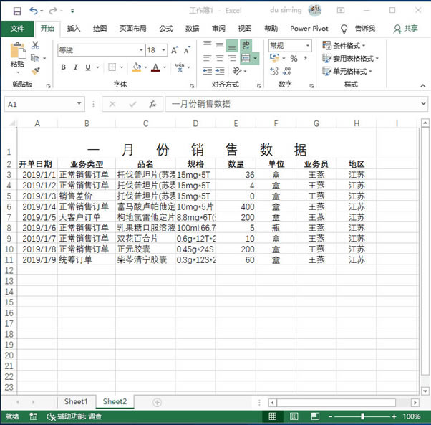Click the Redo arrow icon
The width and height of the screenshot is (431, 425).
click(53, 11)
